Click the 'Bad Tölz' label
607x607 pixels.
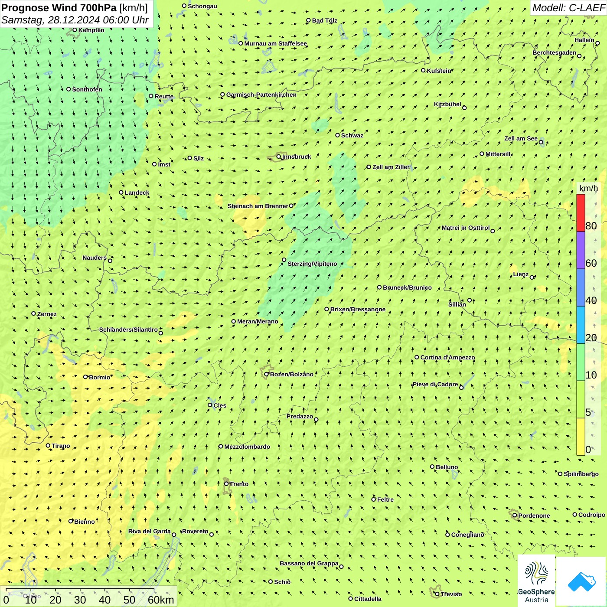[x=325, y=20]
